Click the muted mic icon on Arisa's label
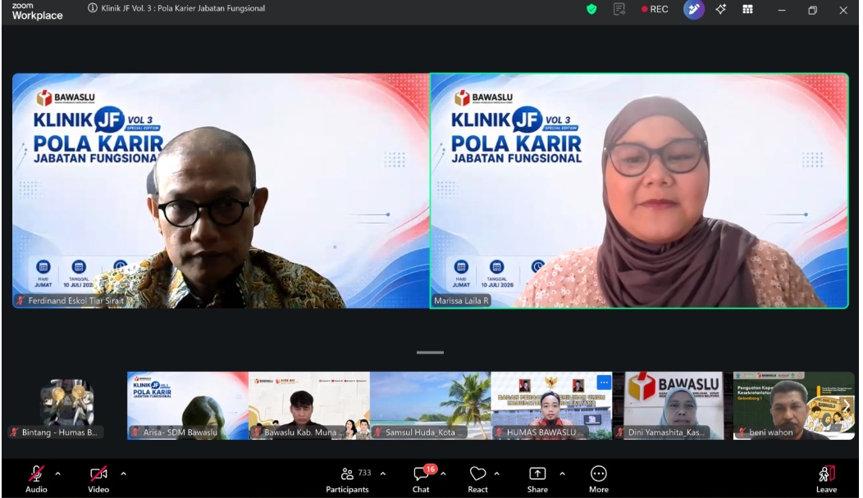The image size is (863, 498). [x=135, y=432]
